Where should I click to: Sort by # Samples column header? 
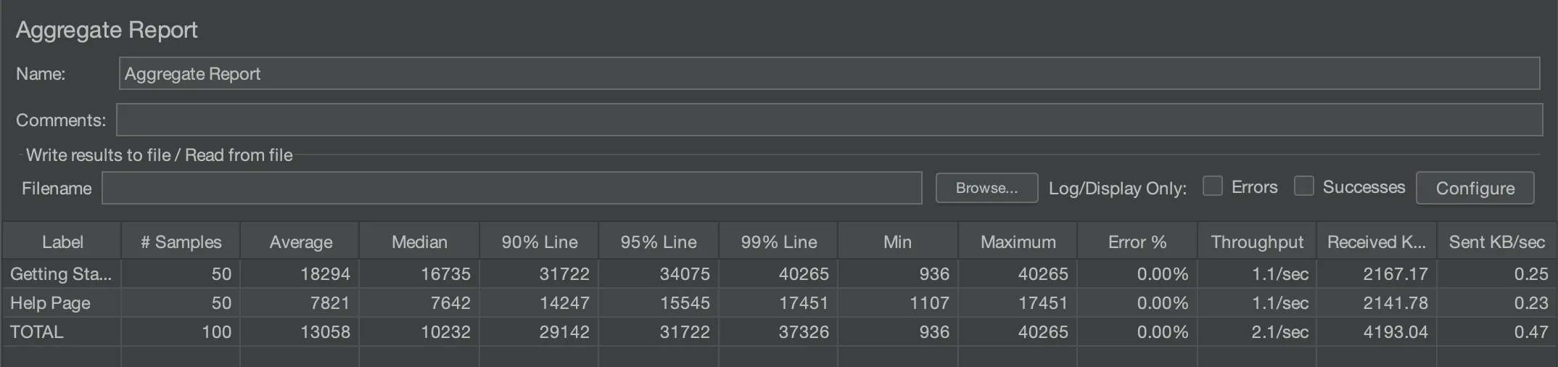(181, 242)
